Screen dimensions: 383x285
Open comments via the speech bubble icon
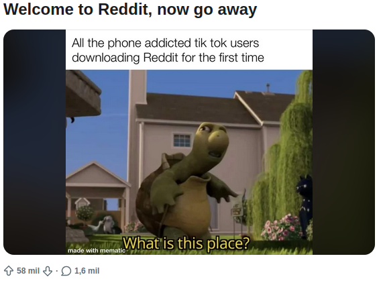coord(66,271)
